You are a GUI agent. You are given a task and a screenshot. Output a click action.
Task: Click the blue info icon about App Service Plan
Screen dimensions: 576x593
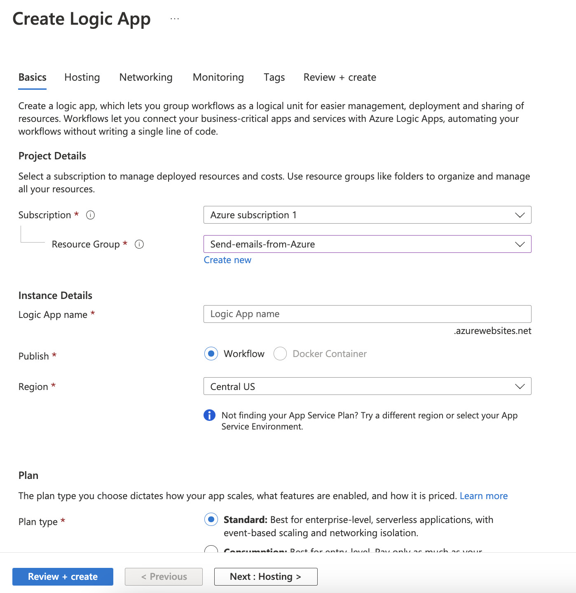[209, 415]
